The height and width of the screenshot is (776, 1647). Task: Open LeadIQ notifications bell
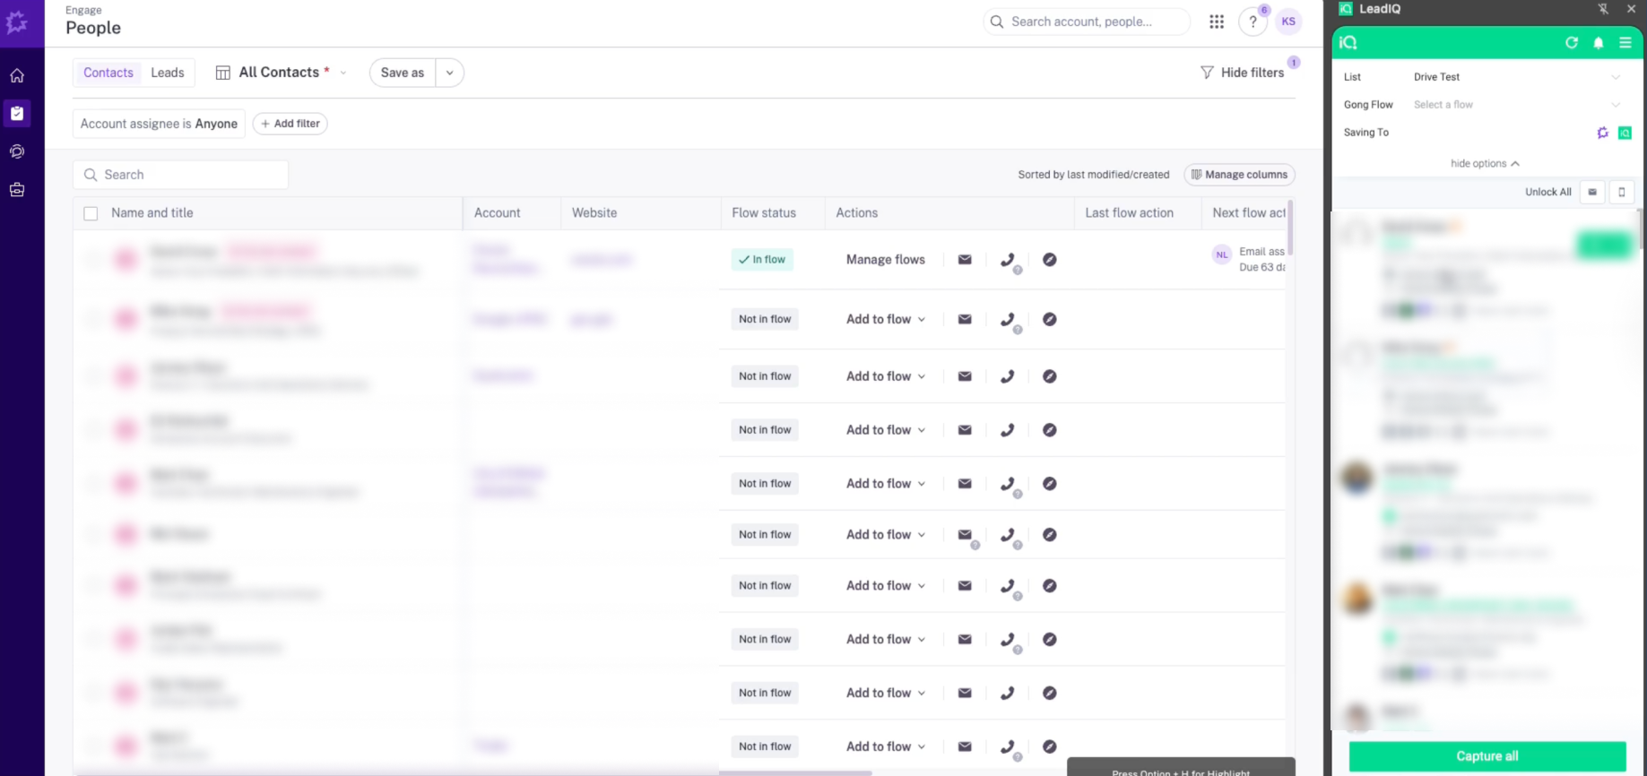point(1599,42)
